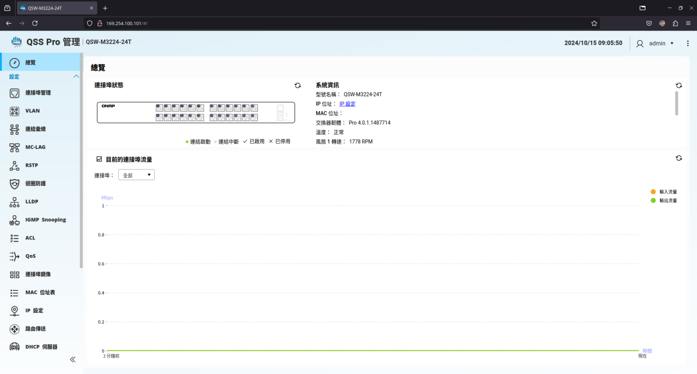
Task: Collapse the 設定 section chevron
Action: [x=76, y=76]
